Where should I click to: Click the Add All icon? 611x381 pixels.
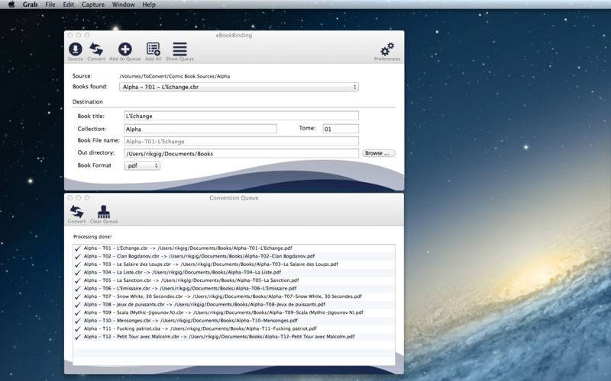point(154,50)
